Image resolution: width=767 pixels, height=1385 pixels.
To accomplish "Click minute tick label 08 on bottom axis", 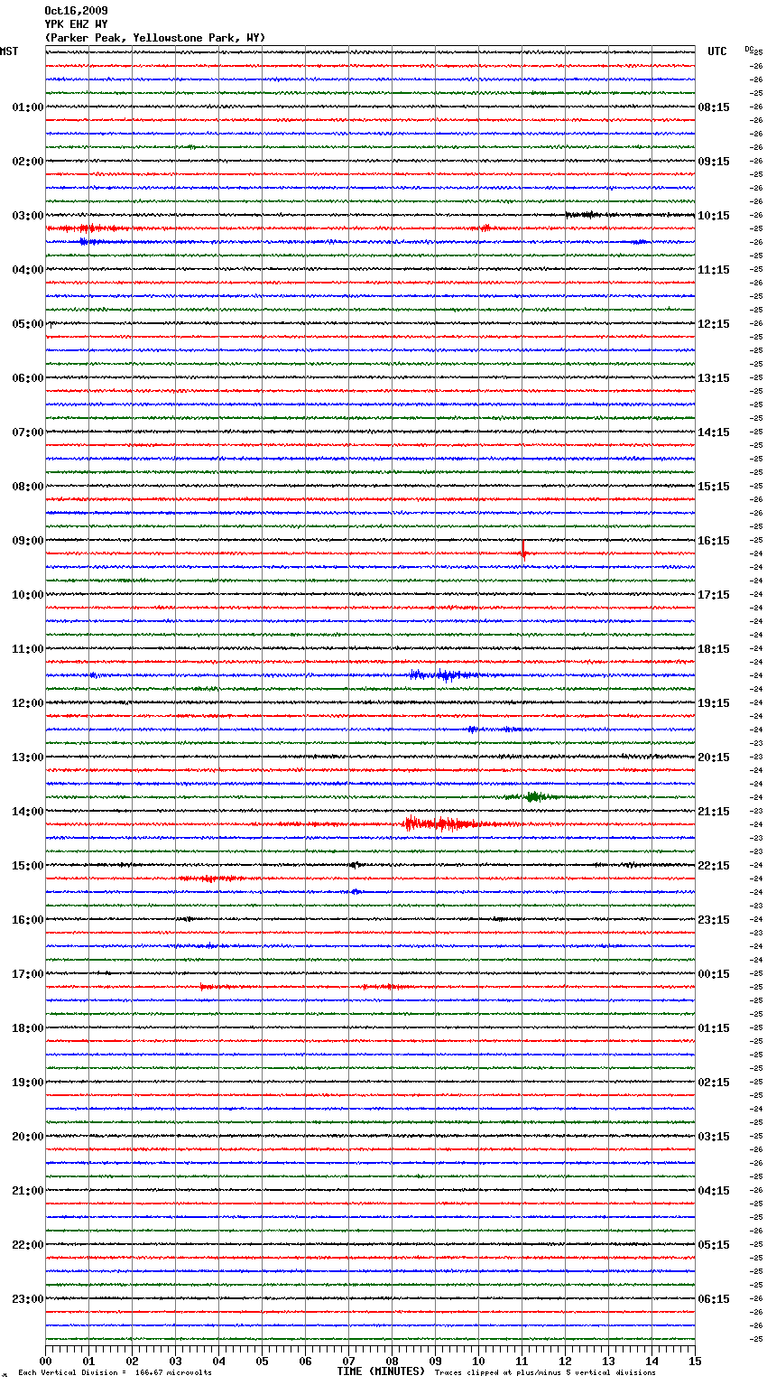I will point(392,1360).
